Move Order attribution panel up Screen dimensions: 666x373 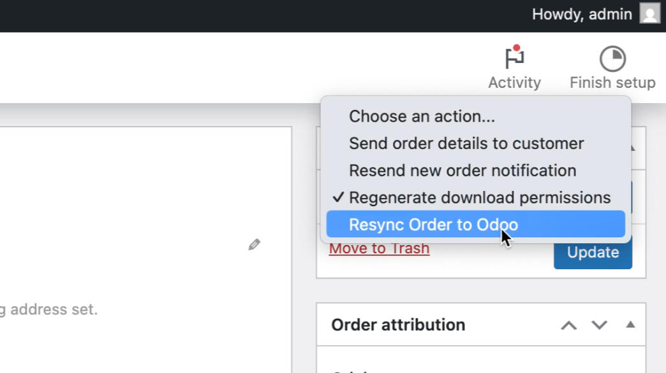(x=568, y=325)
